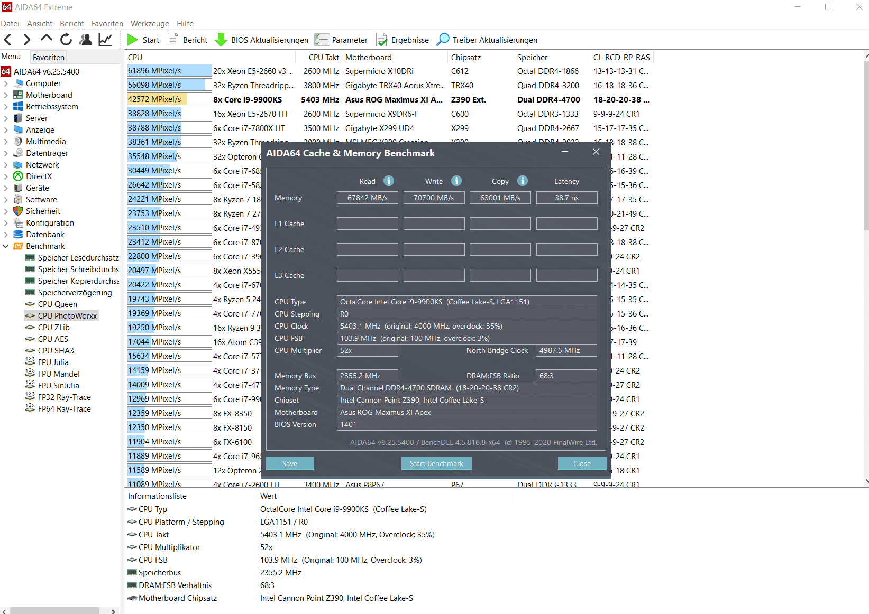Click the Memory Latency 38.7 ns field
This screenshot has width=869, height=614.
[566, 198]
